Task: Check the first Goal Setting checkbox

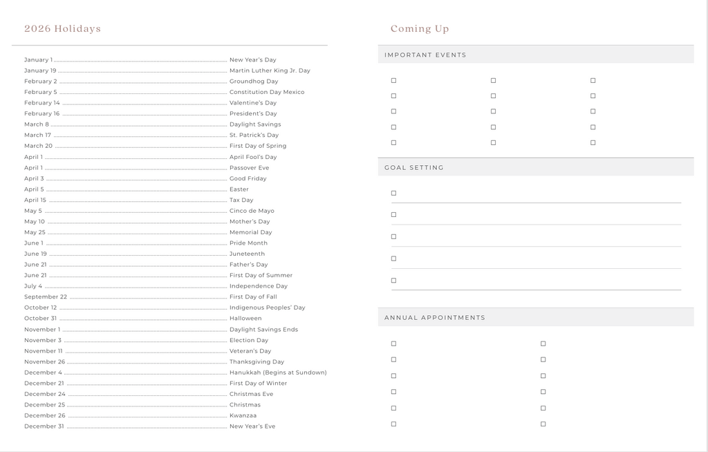Action: point(393,194)
